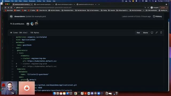Click the presenter webcam thumbnail
This screenshot has width=171, height=96.
point(9,88)
